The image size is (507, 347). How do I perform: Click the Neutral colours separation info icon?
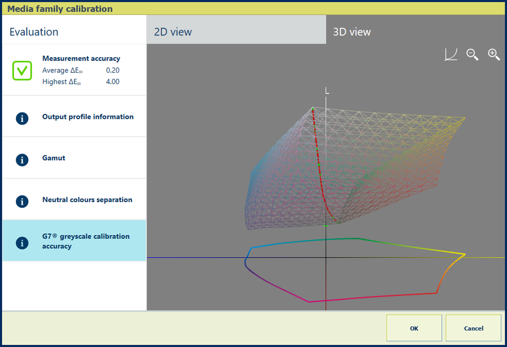coord(22,201)
